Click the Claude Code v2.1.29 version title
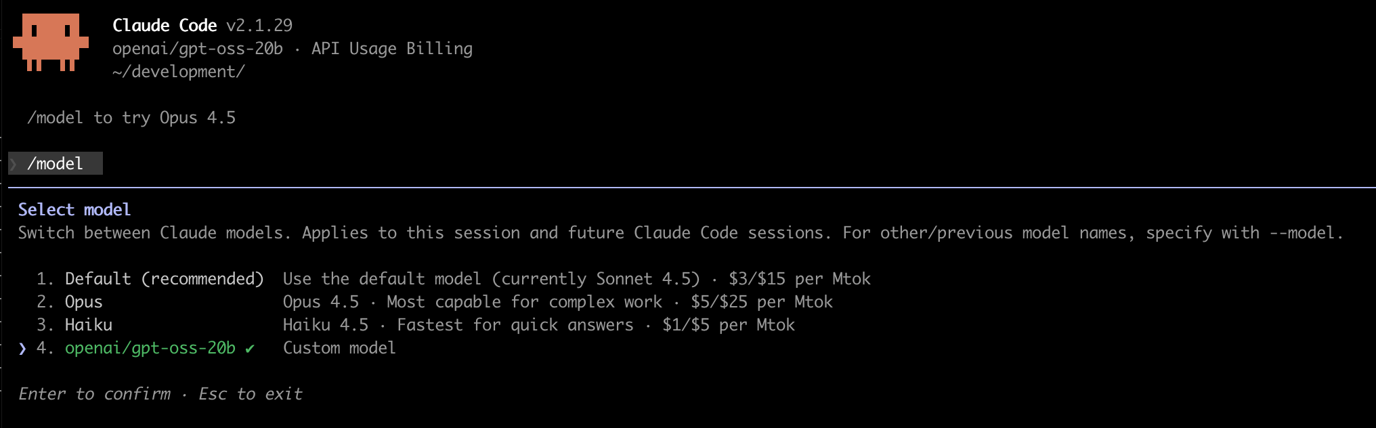This screenshot has height=428, width=1376. tap(202, 26)
